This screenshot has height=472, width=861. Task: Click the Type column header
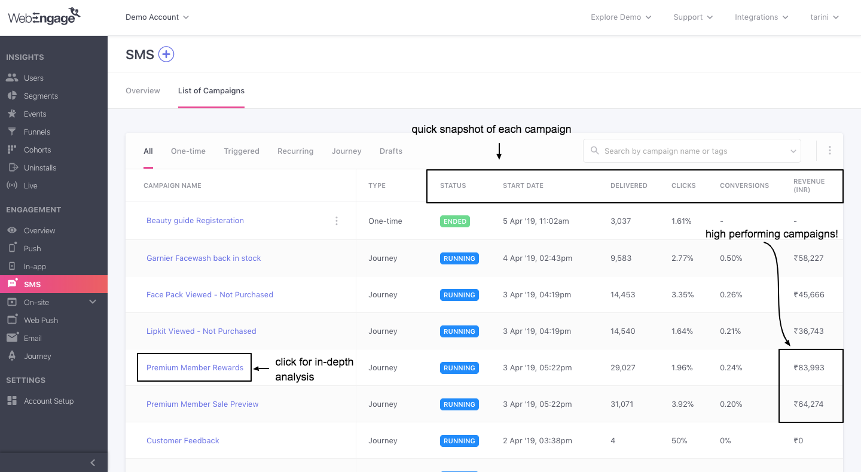(377, 185)
